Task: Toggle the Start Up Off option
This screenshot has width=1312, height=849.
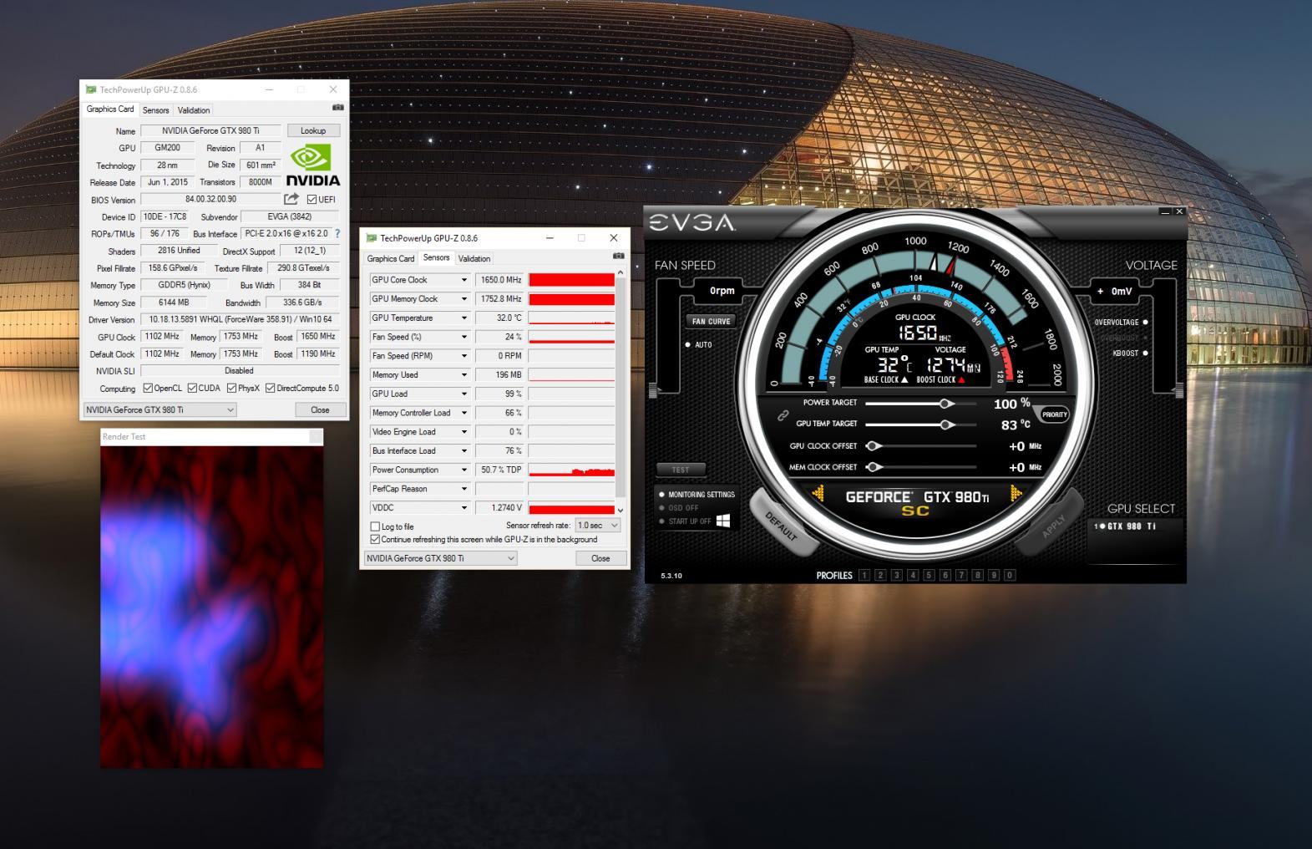Action: (x=662, y=521)
